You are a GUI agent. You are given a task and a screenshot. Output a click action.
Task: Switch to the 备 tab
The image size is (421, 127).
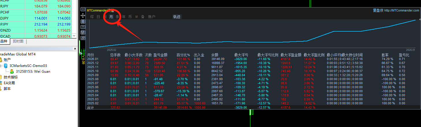click(x=143, y=17)
